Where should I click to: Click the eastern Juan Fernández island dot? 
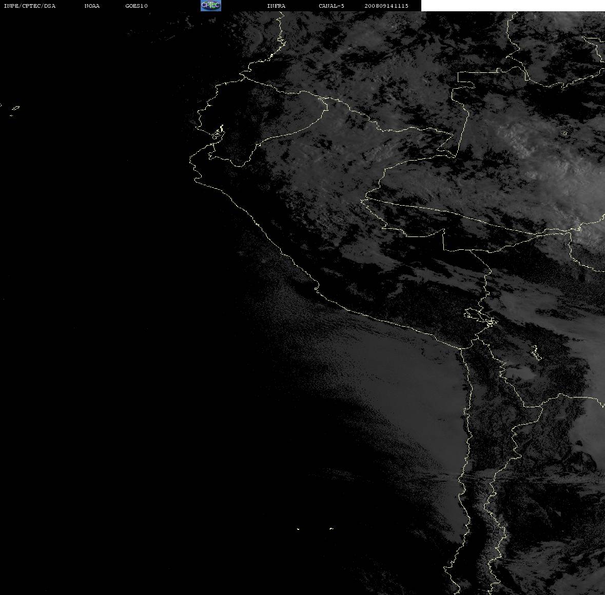click(331, 528)
